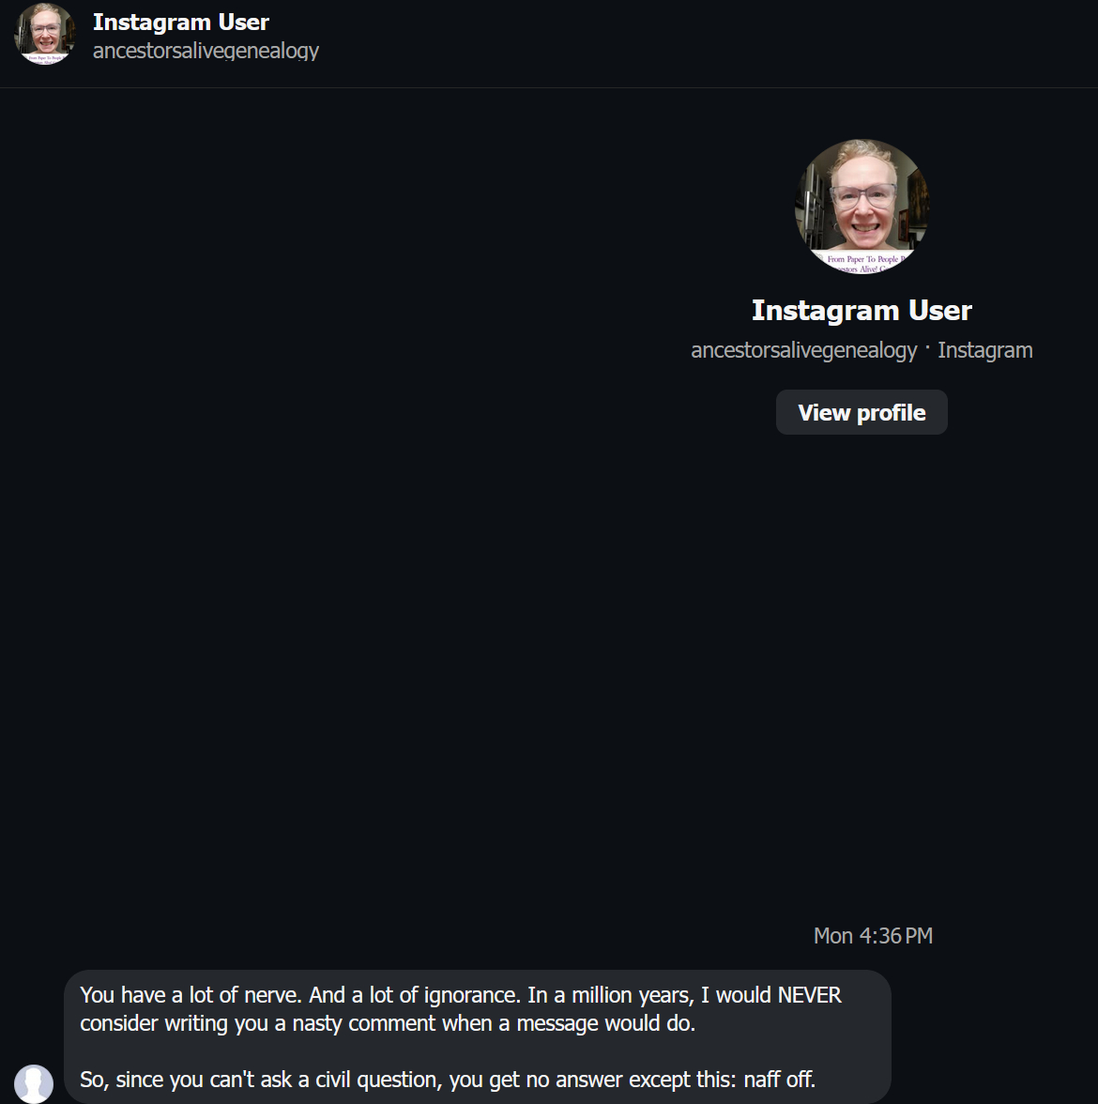Select the small gray sender avatar beside the message
The width and height of the screenshot is (1098, 1104).
click(34, 1083)
